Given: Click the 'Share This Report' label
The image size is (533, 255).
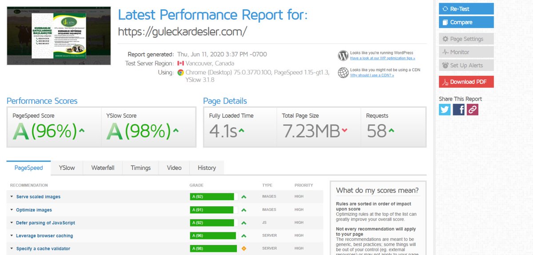Looking at the screenshot, I should (460, 99).
